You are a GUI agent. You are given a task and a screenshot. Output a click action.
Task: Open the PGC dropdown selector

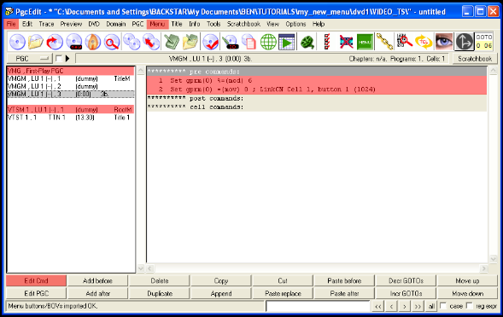click(30, 59)
